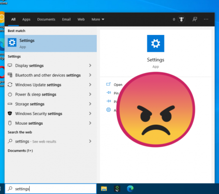Screen dimensions: 219x194
Task: Click the Windows Security shield icon
Action: [10, 113]
